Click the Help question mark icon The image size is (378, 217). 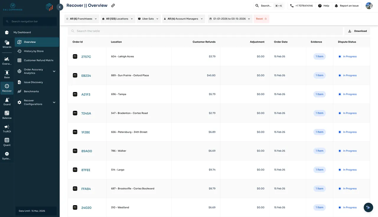pyautogui.click(x=320, y=6)
